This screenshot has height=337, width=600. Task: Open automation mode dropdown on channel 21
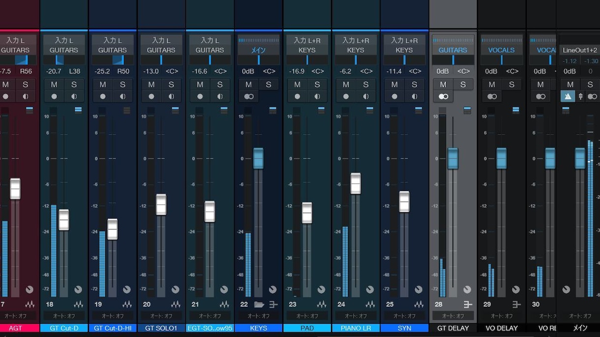coord(210,316)
